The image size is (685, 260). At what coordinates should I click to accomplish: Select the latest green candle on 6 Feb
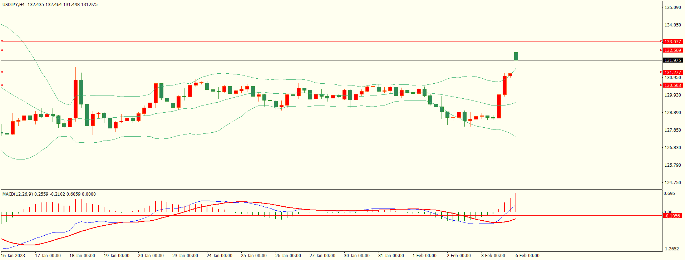(516, 56)
